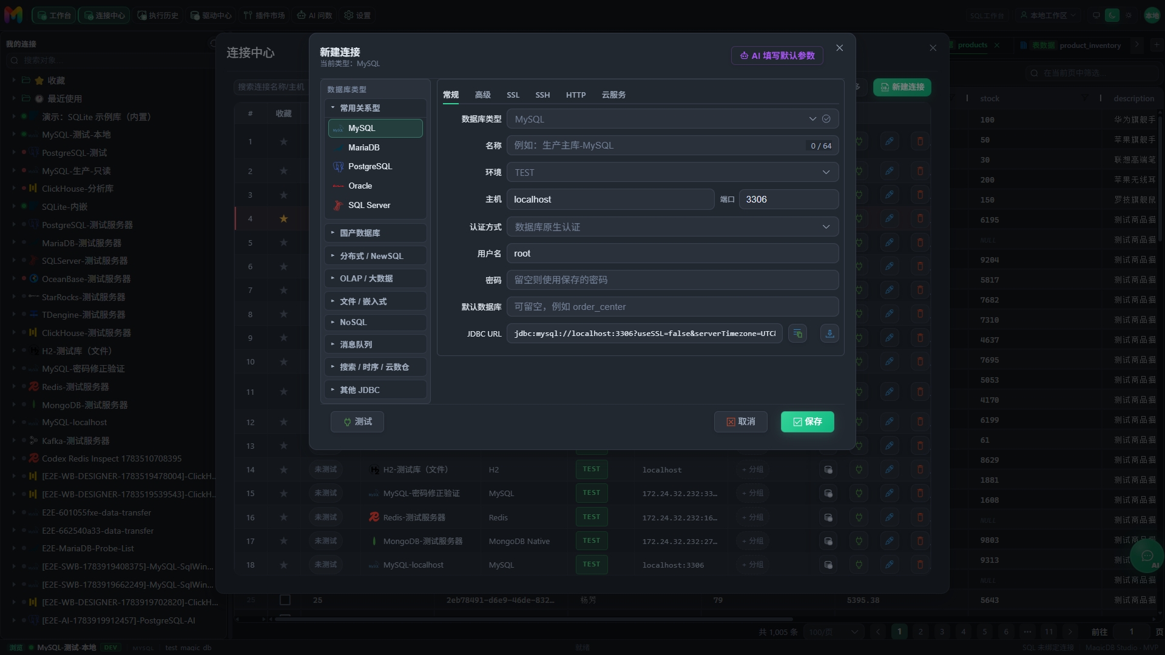
Task: Click the 保存 button
Action: (808, 422)
